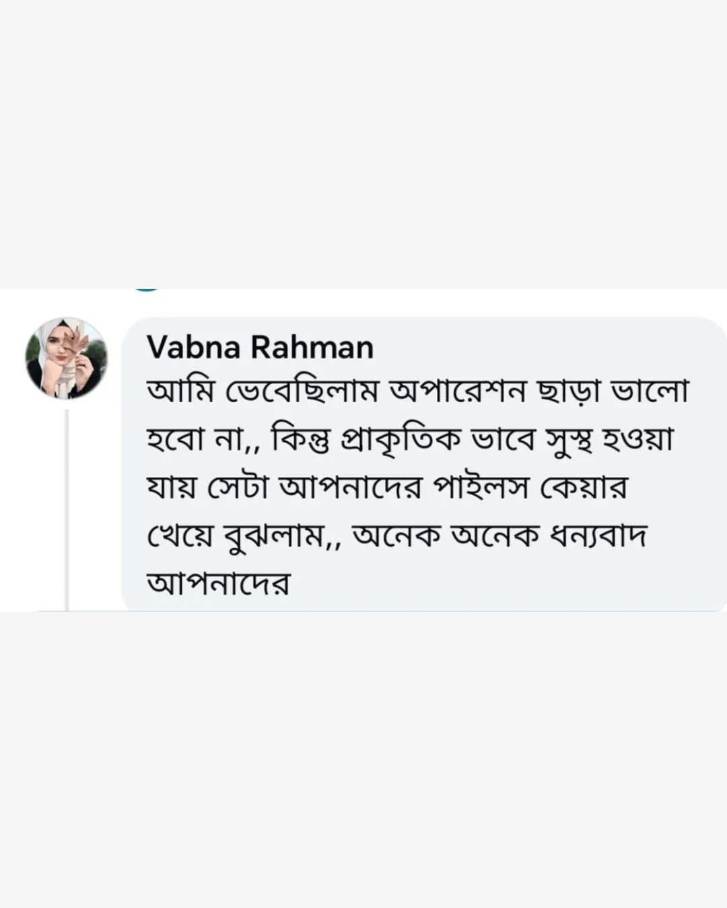Open the Vabna Rahman name link

[x=260, y=348]
